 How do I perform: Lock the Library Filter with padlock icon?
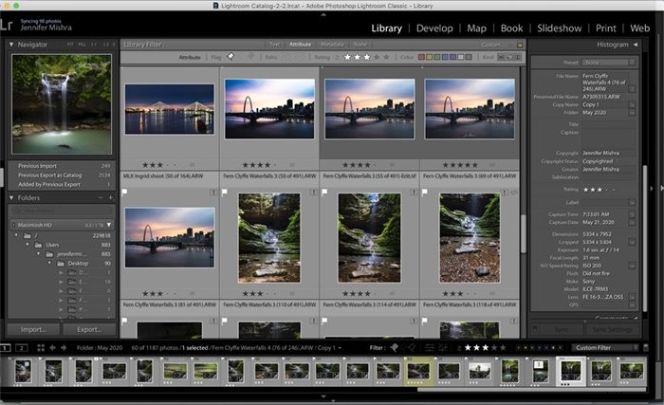520,44
